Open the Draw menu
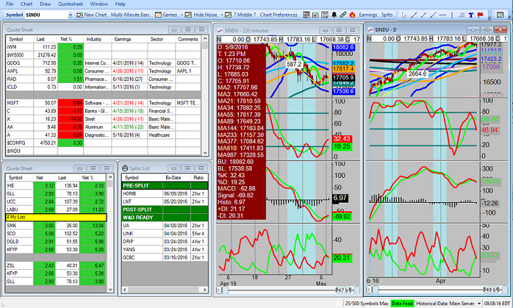 46,4
